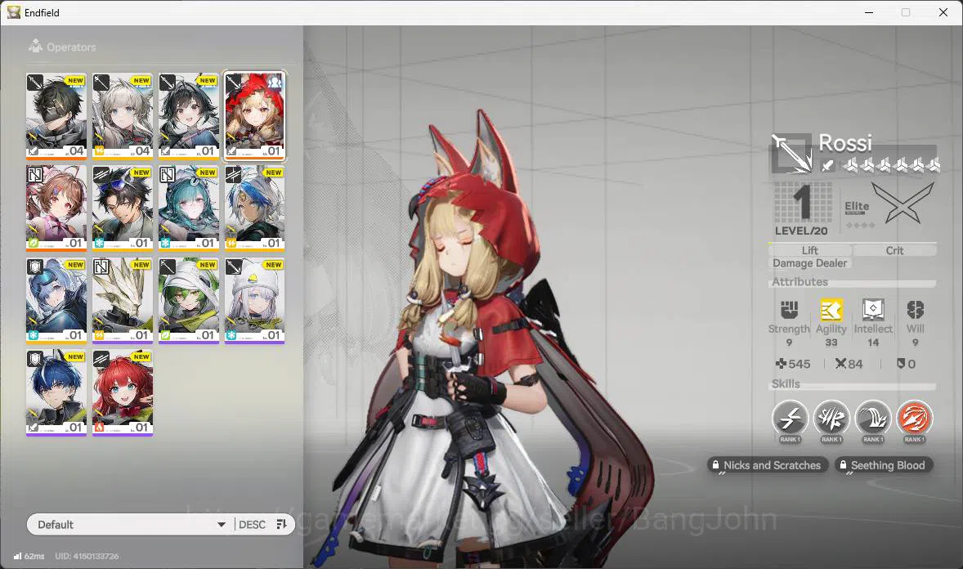Open the locked Seething Blood talent
Image resolution: width=963 pixels, height=569 pixels.
tap(883, 465)
